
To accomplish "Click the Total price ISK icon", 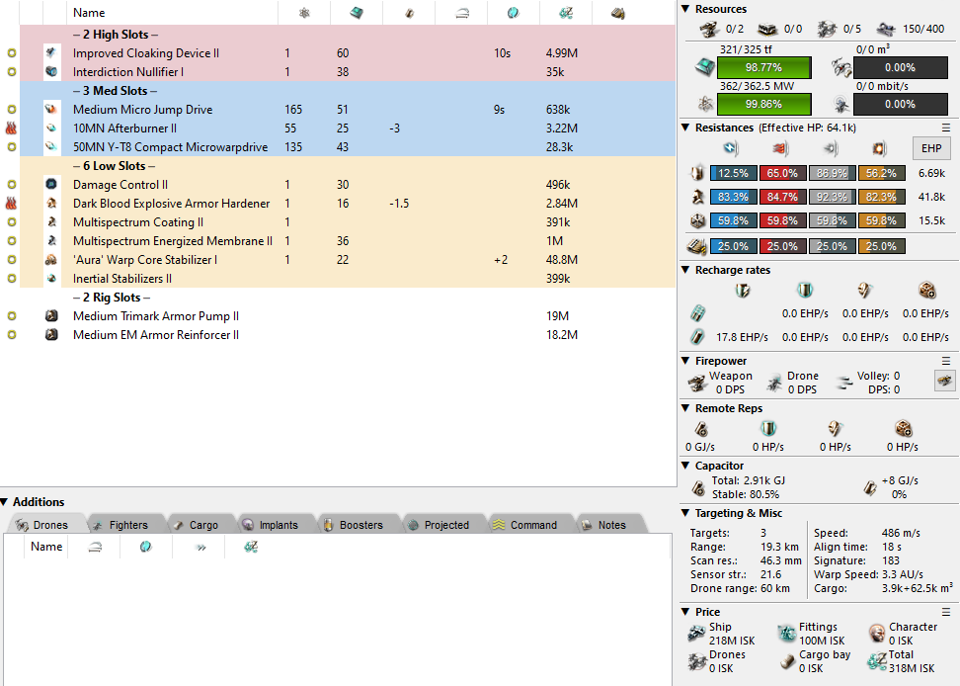I will (x=875, y=661).
